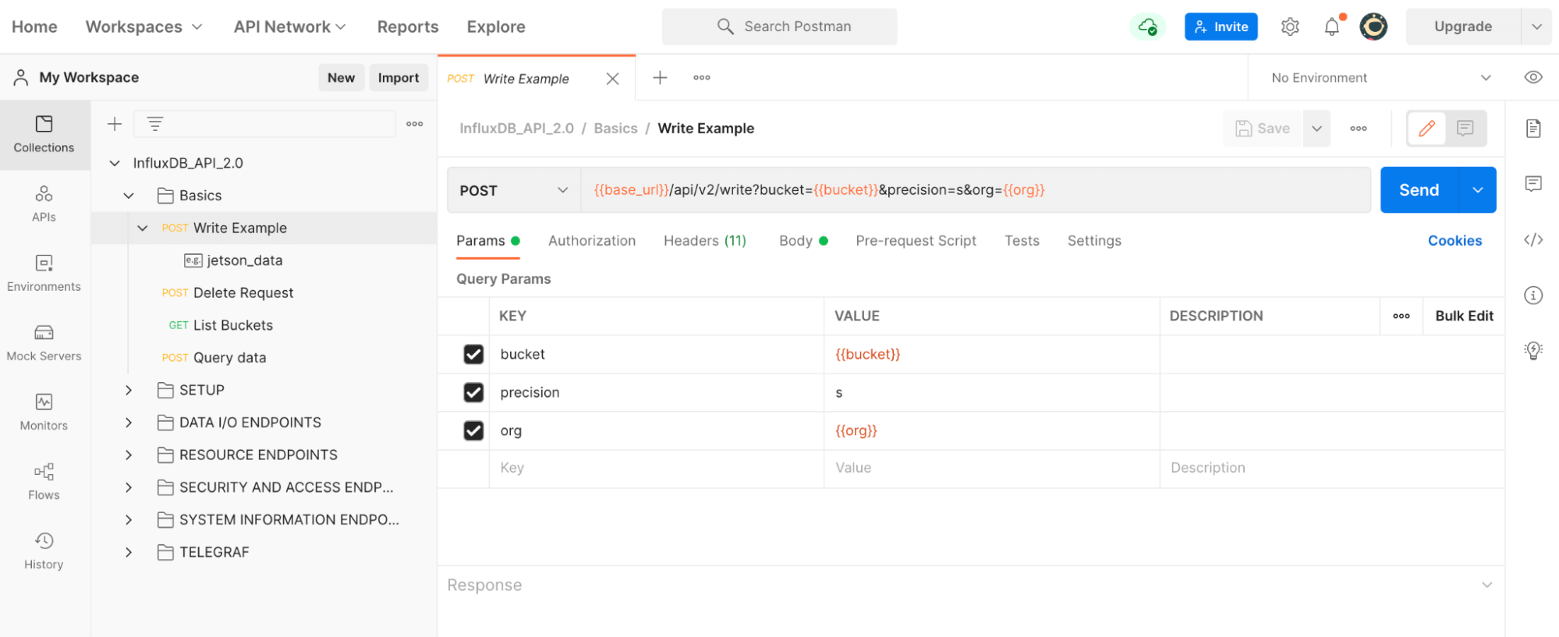Open the user avatar profile menu
Viewport: 1559px width, 637px height.
pyautogui.click(x=1373, y=27)
